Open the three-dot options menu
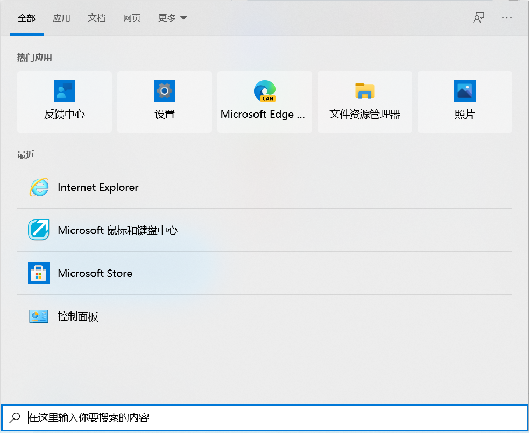The image size is (529, 433). point(507,18)
